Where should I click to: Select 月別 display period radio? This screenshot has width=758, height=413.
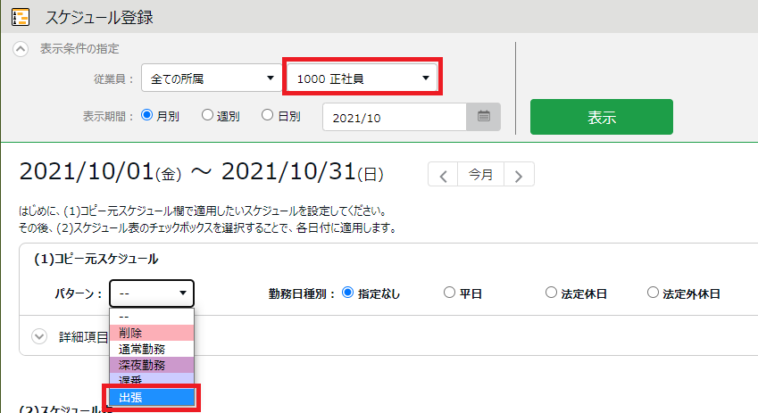pos(148,115)
